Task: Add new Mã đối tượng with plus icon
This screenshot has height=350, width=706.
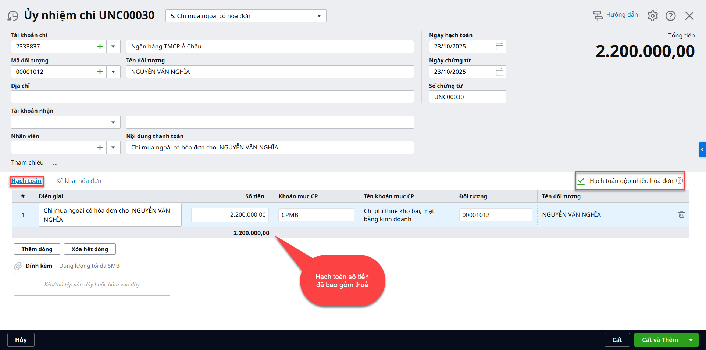Action: [100, 72]
